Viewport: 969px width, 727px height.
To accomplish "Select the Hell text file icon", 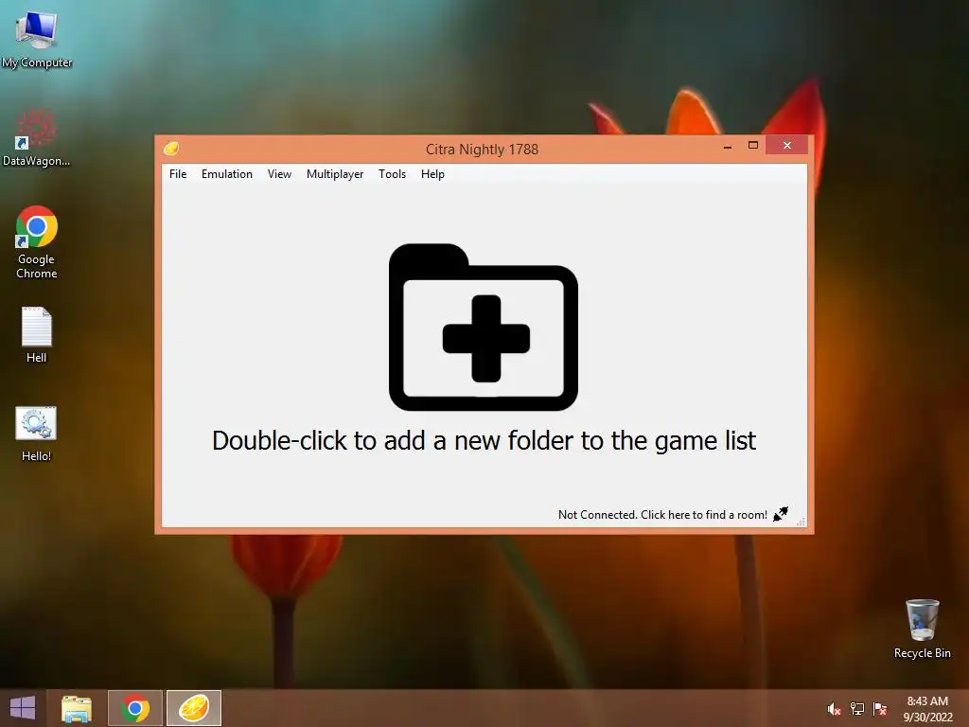I will (x=37, y=334).
